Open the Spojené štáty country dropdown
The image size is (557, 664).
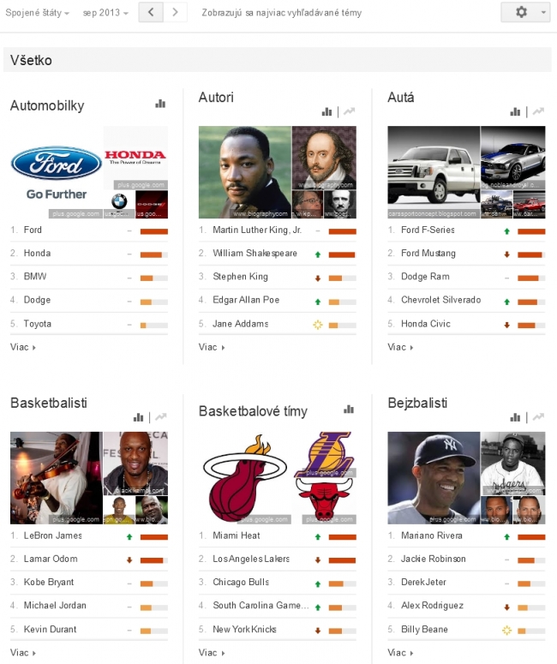tap(37, 13)
